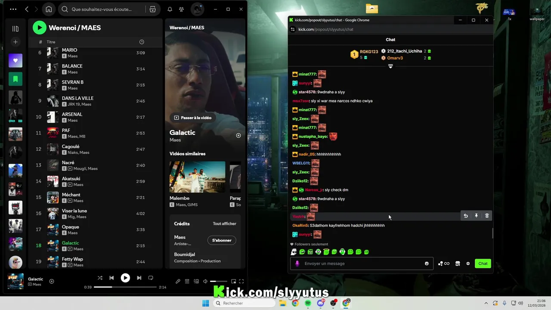Open artist link Niaks, Maes
551x310 pixels.
[78, 152]
